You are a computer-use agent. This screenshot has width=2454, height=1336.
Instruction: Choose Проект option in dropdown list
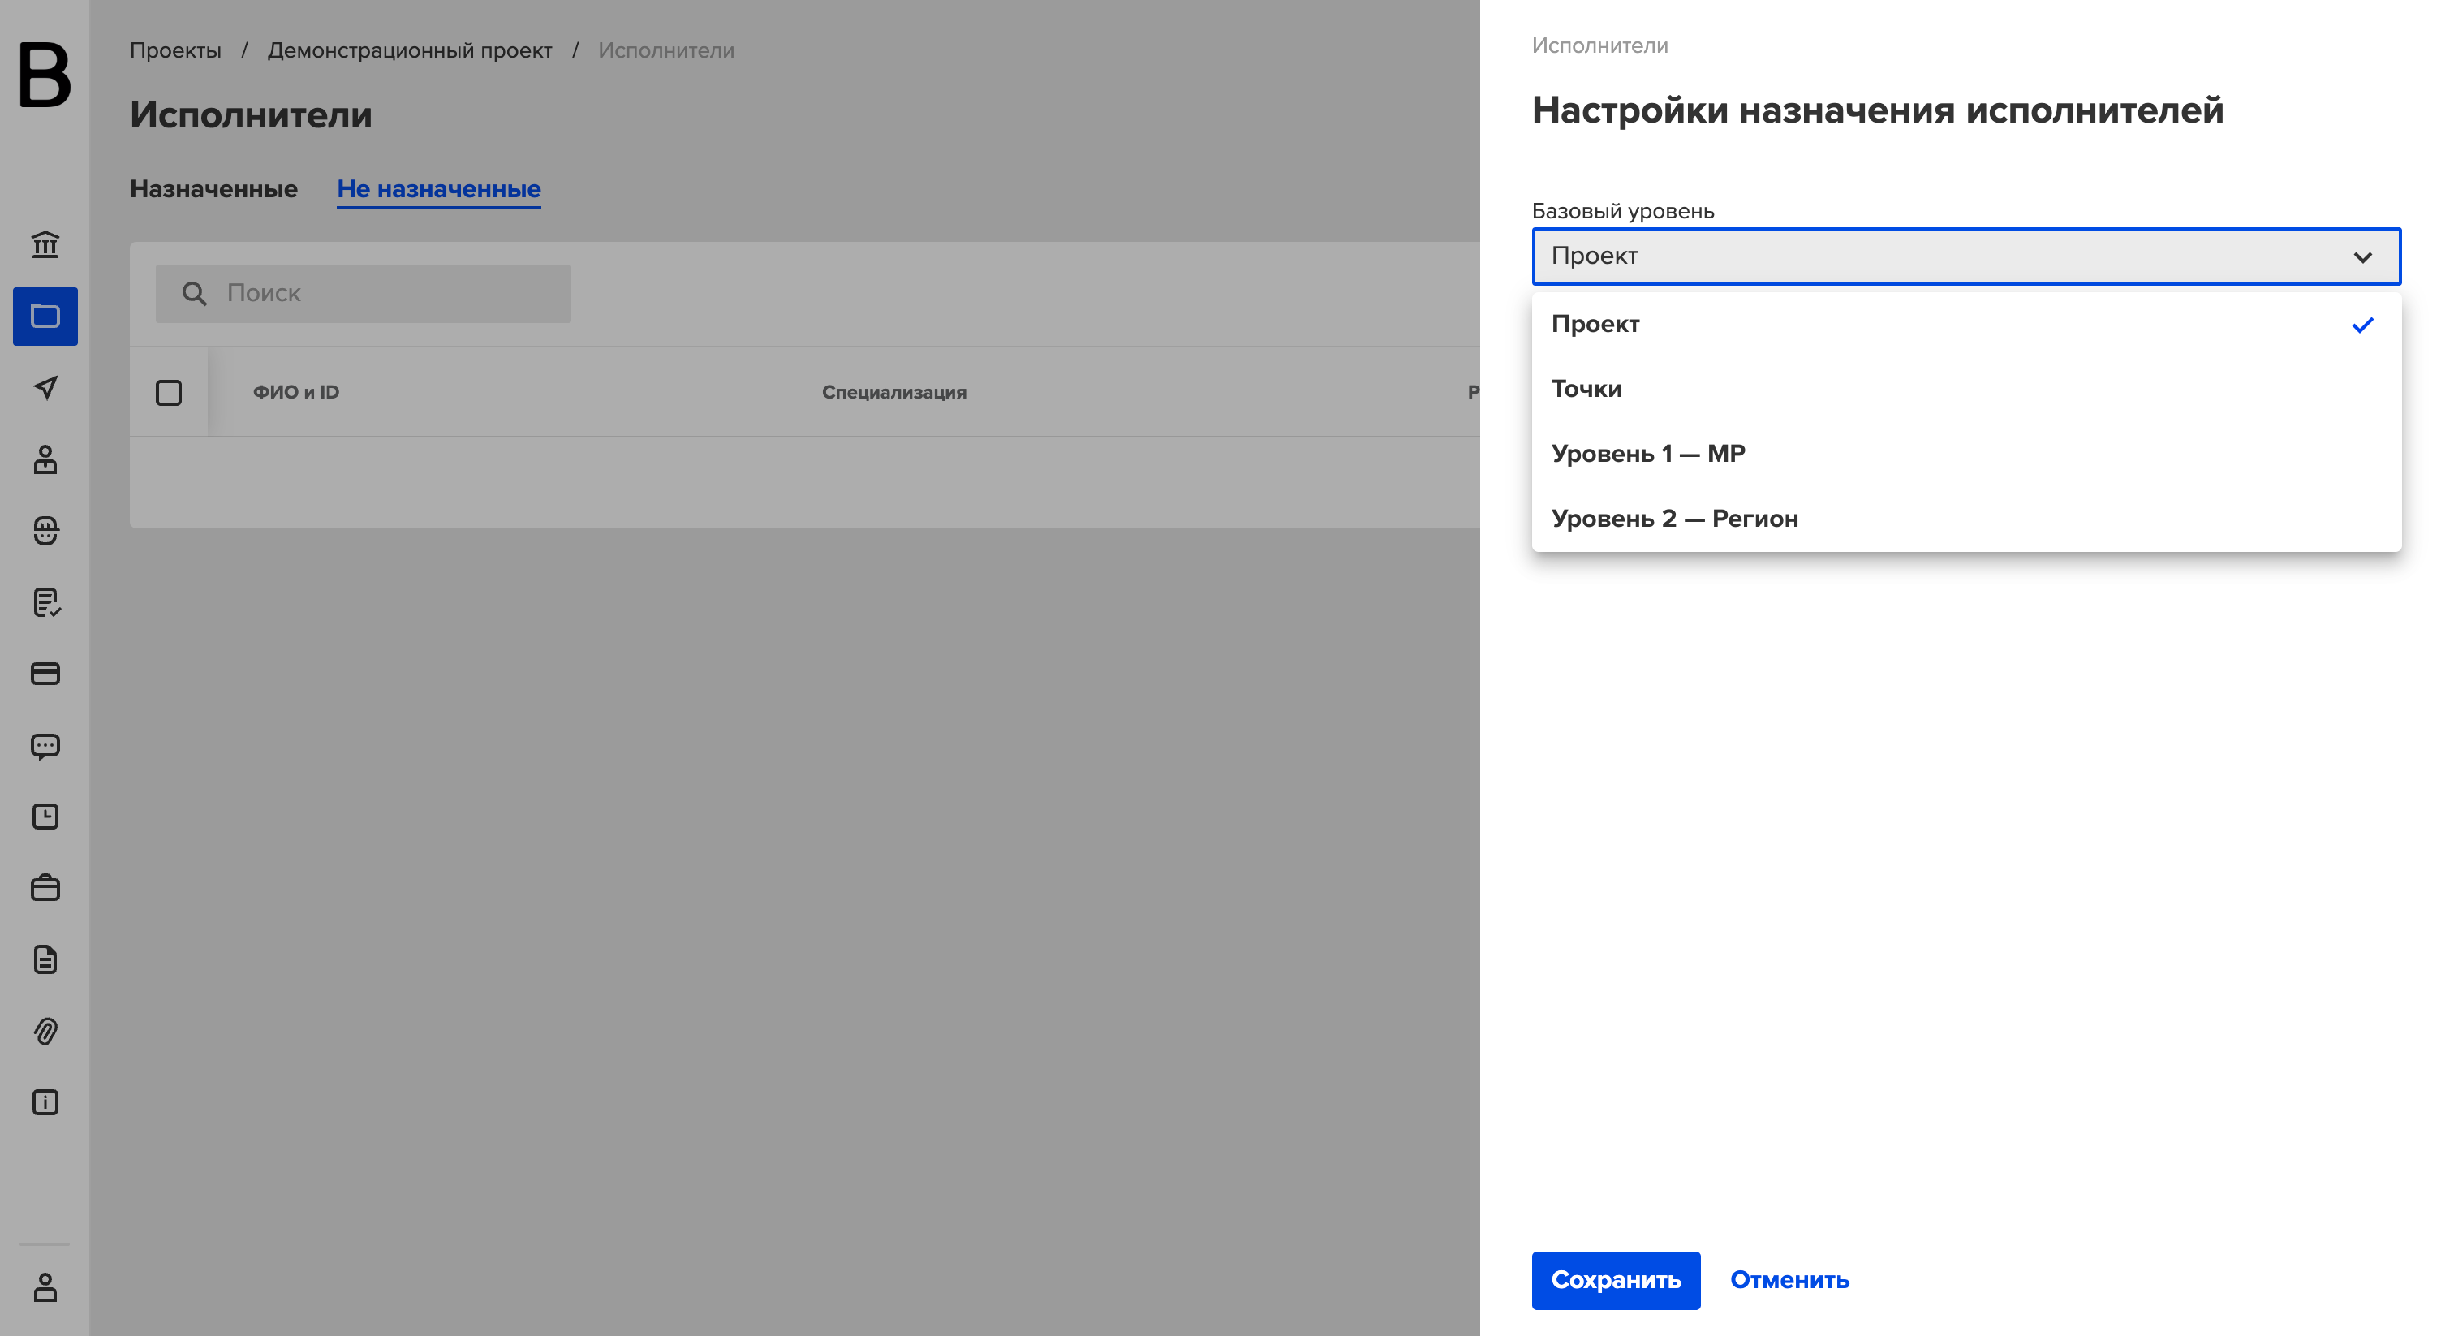1966,324
